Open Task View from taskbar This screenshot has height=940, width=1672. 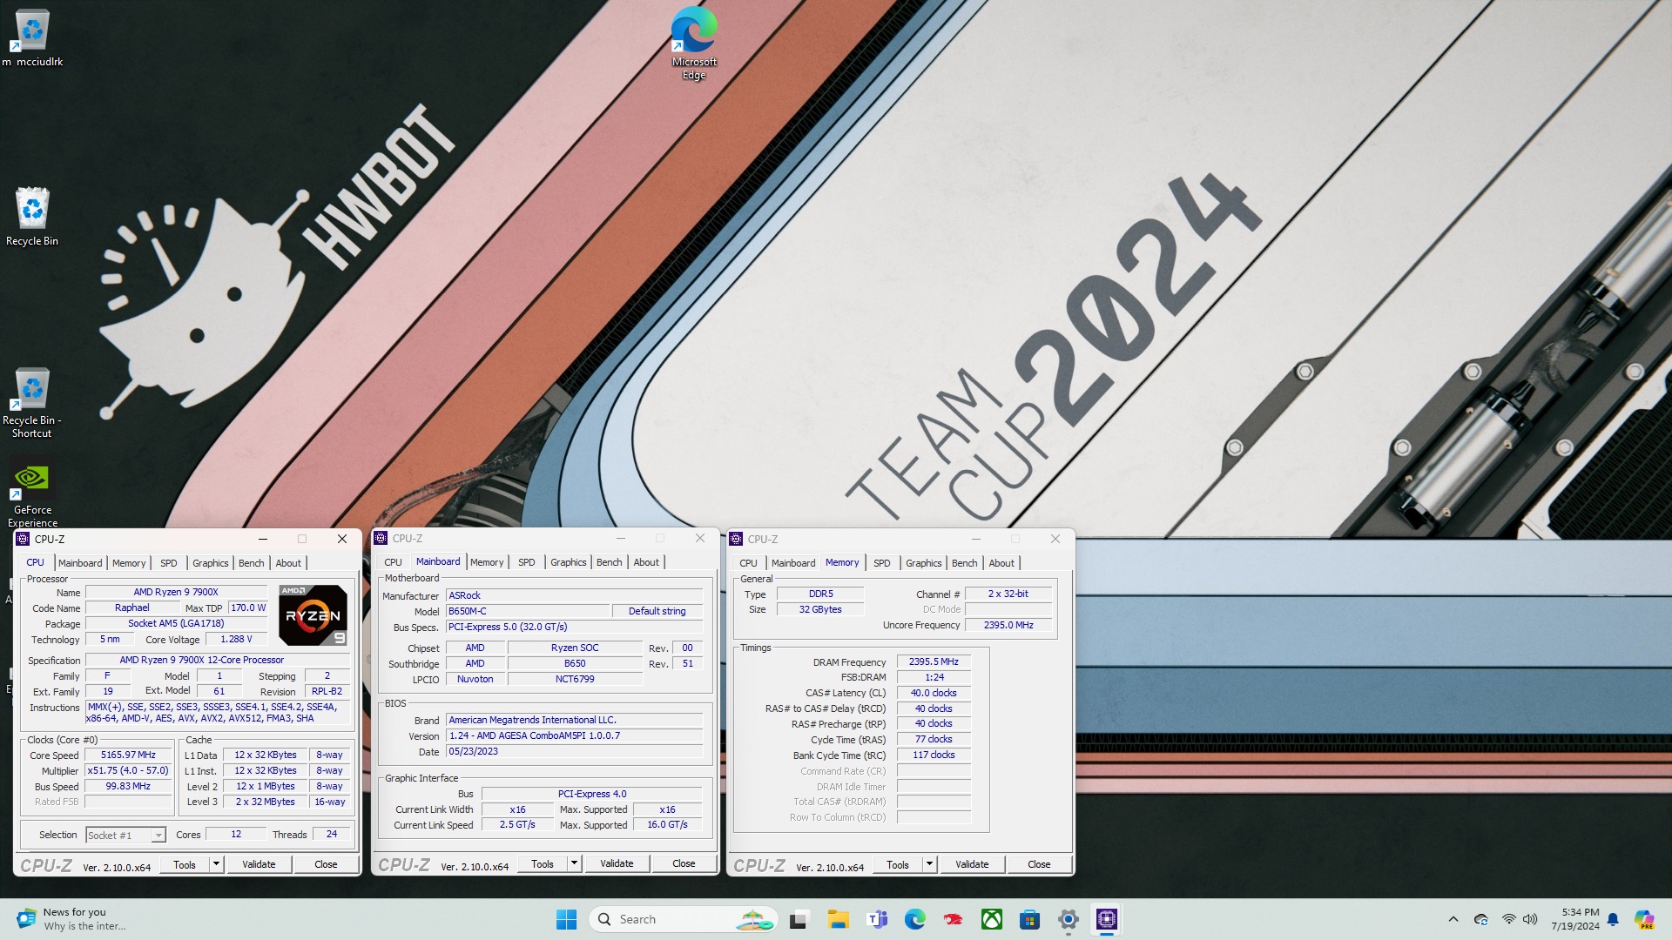tap(799, 919)
